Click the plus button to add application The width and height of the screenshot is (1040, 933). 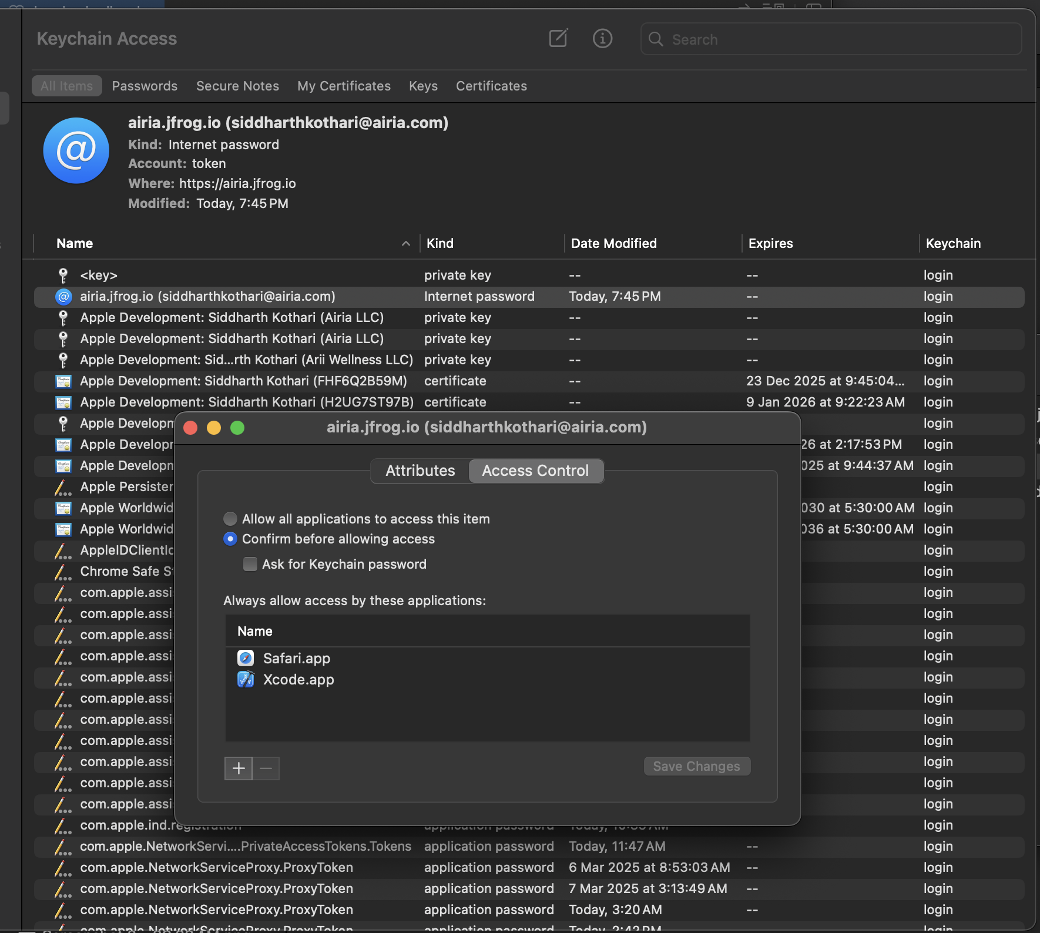pos(239,768)
